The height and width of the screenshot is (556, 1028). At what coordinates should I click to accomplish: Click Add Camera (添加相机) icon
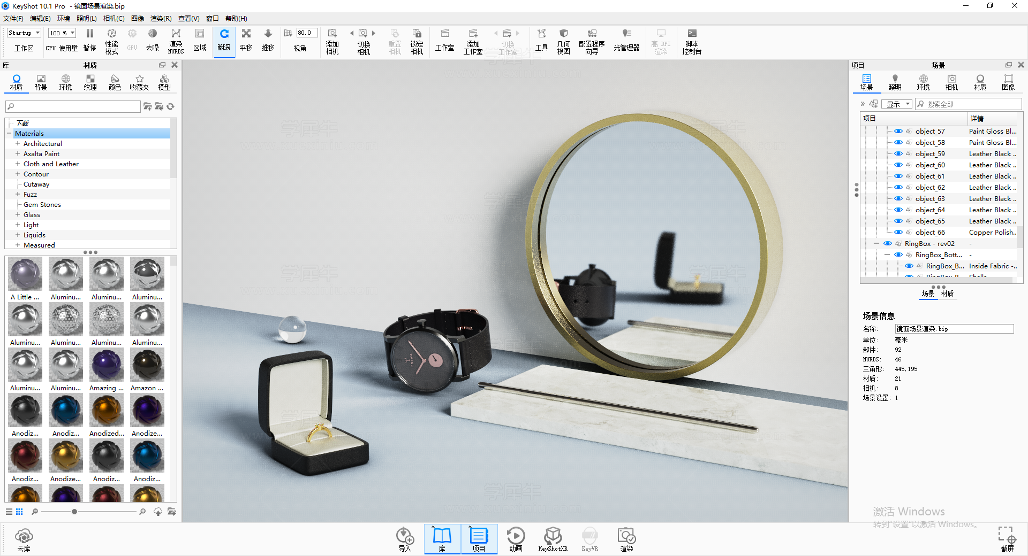[x=332, y=41]
